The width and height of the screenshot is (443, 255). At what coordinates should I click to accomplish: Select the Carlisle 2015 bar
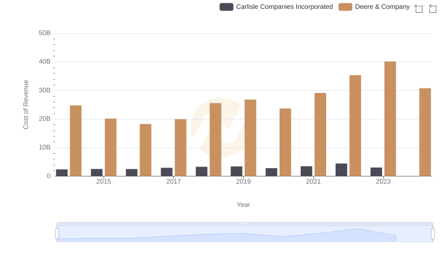click(x=96, y=173)
